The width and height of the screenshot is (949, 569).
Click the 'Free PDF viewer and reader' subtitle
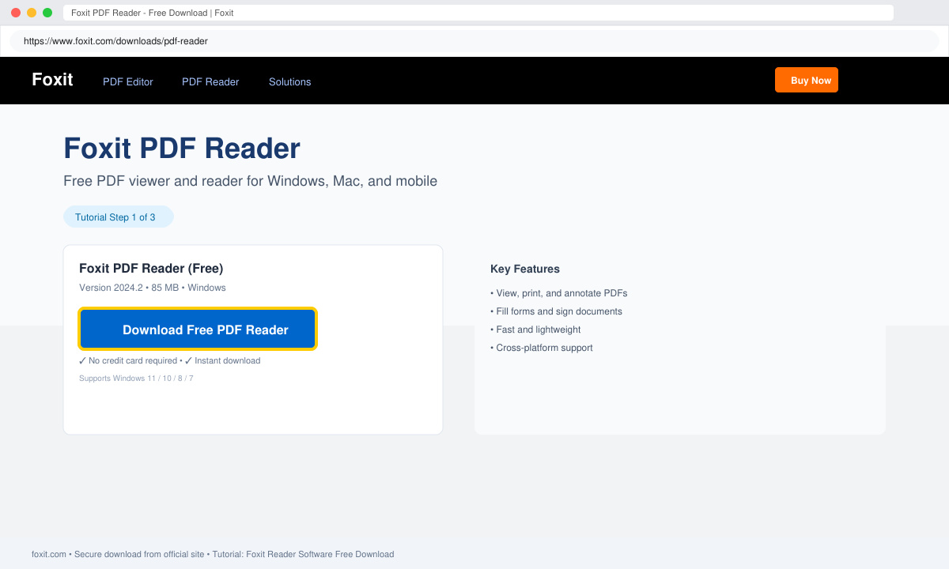click(x=250, y=181)
